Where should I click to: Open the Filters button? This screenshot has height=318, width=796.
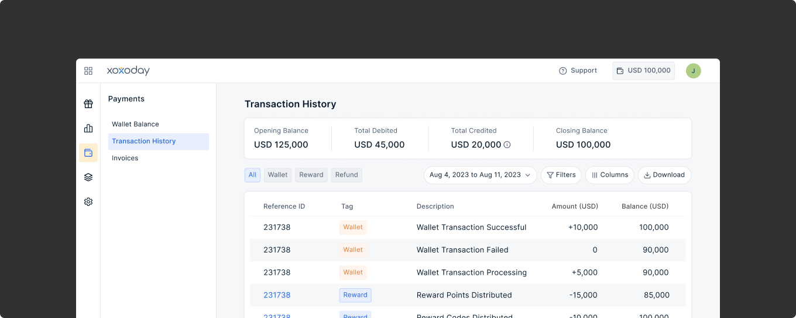561,175
